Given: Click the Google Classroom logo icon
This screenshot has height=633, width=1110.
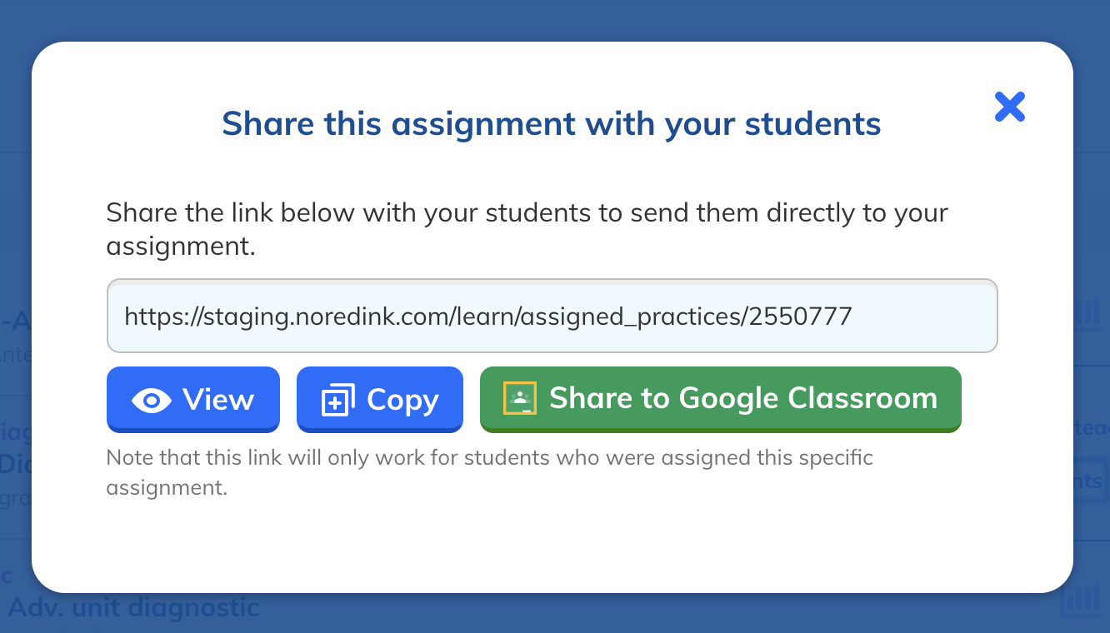Looking at the screenshot, I should (x=520, y=398).
